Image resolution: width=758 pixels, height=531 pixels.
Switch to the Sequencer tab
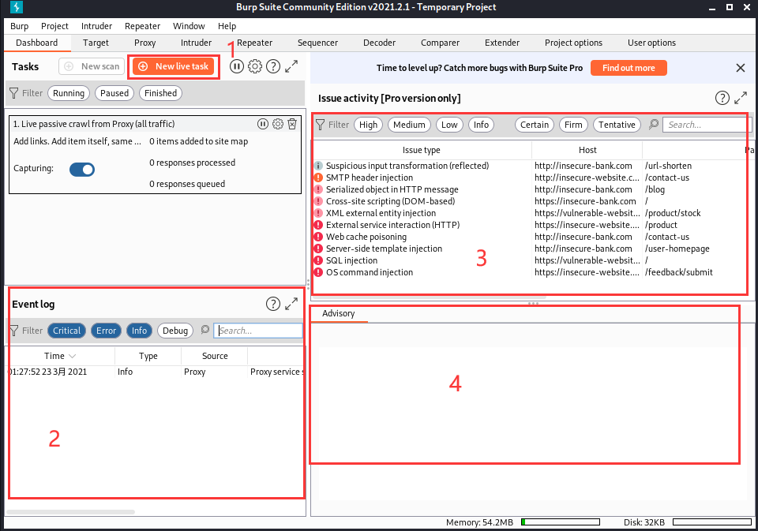pos(317,43)
